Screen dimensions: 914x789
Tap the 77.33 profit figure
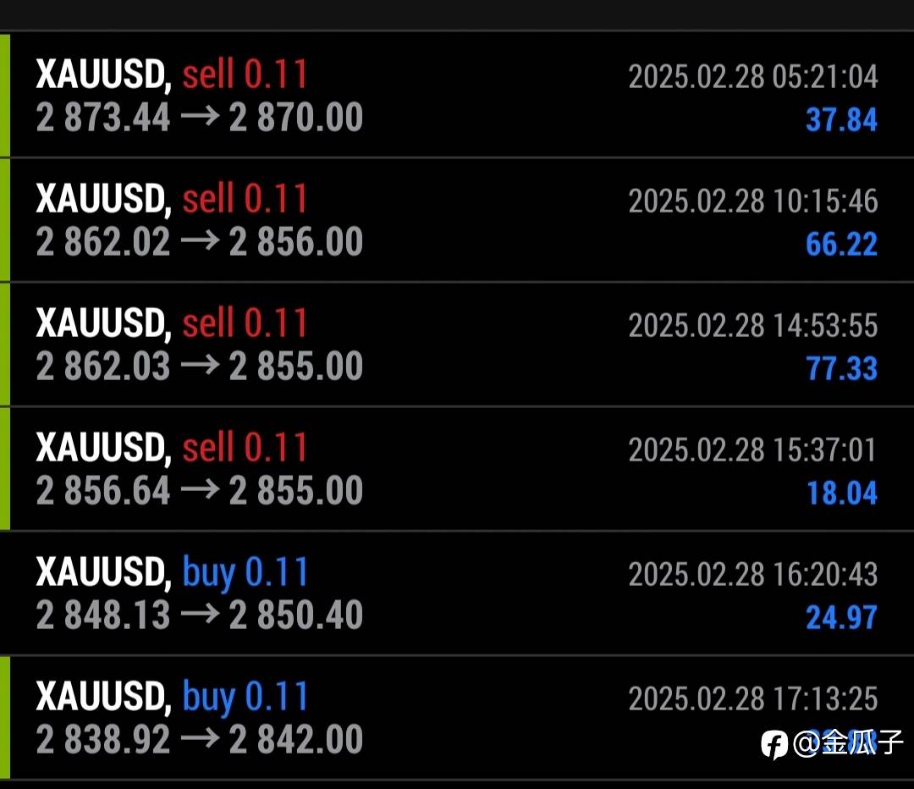[841, 368]
